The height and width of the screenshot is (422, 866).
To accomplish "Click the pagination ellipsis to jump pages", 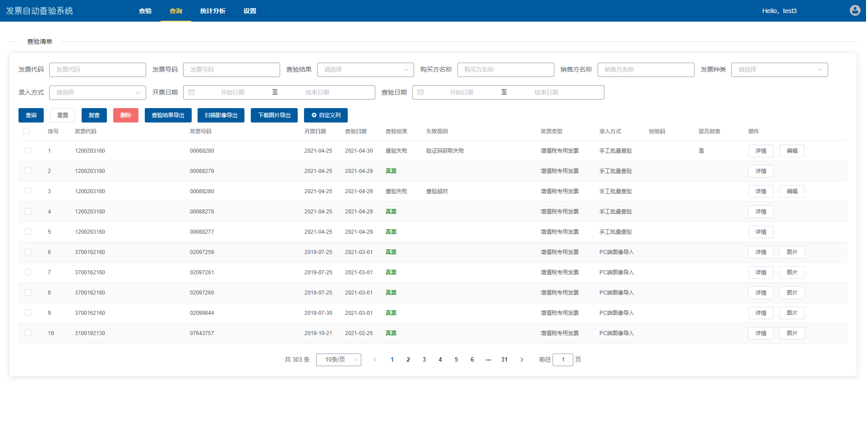I will [488, 360].
